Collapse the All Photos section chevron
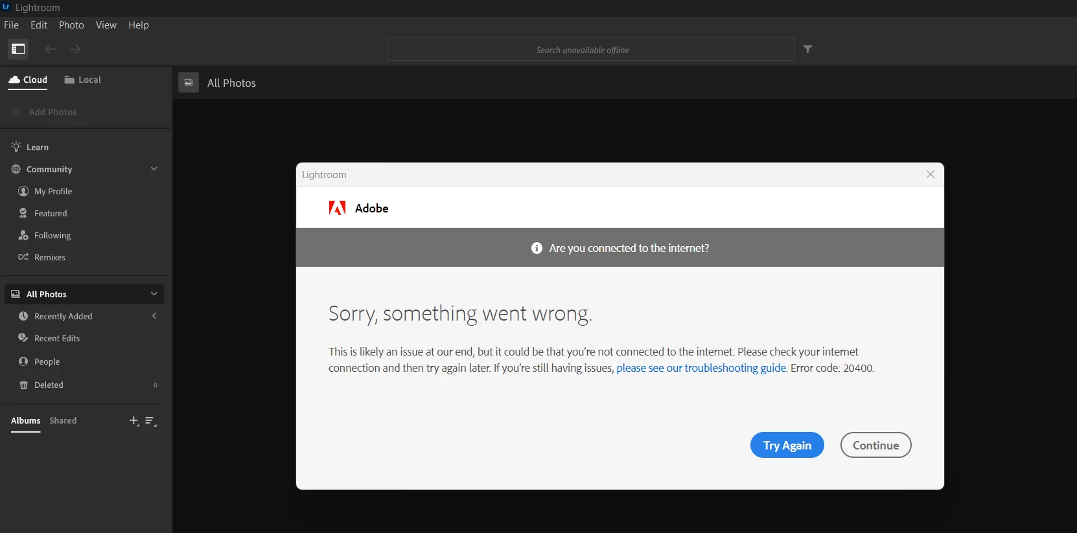 coord(154,294)
